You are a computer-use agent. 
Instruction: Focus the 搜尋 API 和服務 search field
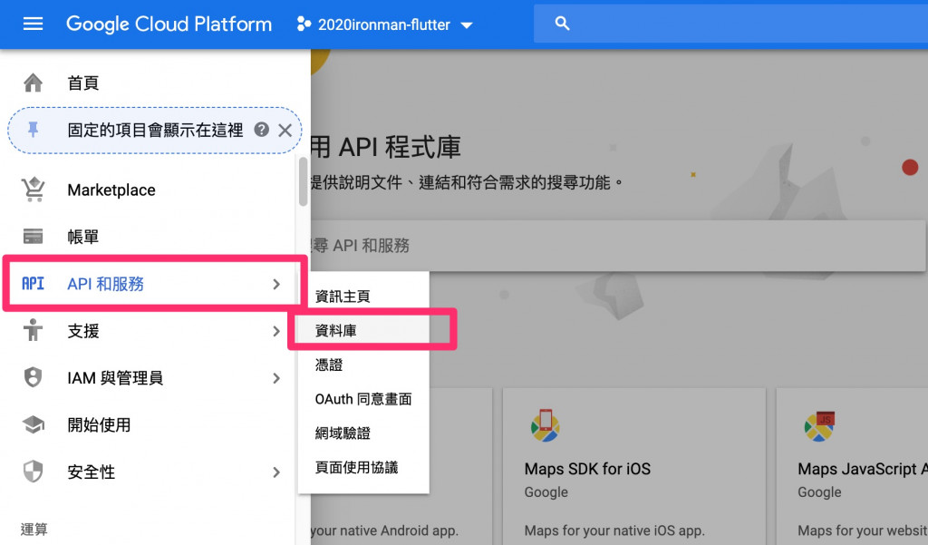[618, 245]
